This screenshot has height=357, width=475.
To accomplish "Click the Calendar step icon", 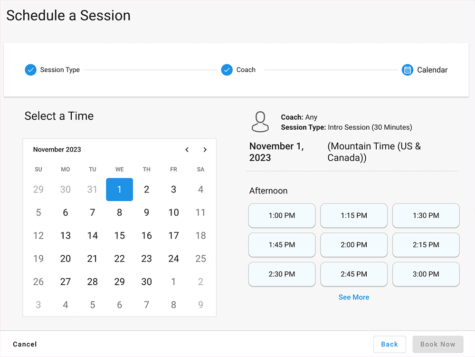I will click(x=408, y=70).
